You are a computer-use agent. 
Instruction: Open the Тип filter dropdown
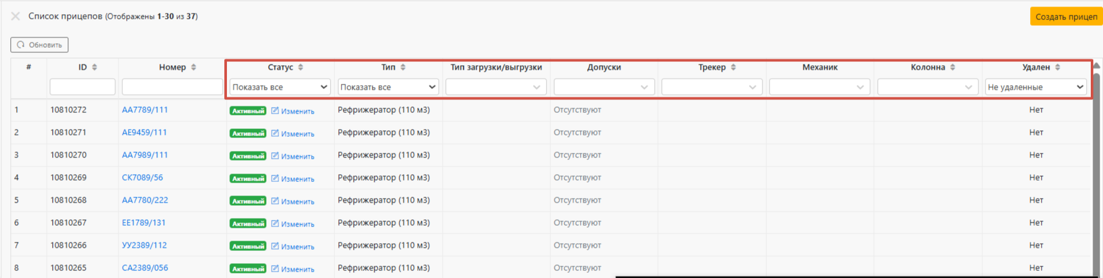point(388,87)
